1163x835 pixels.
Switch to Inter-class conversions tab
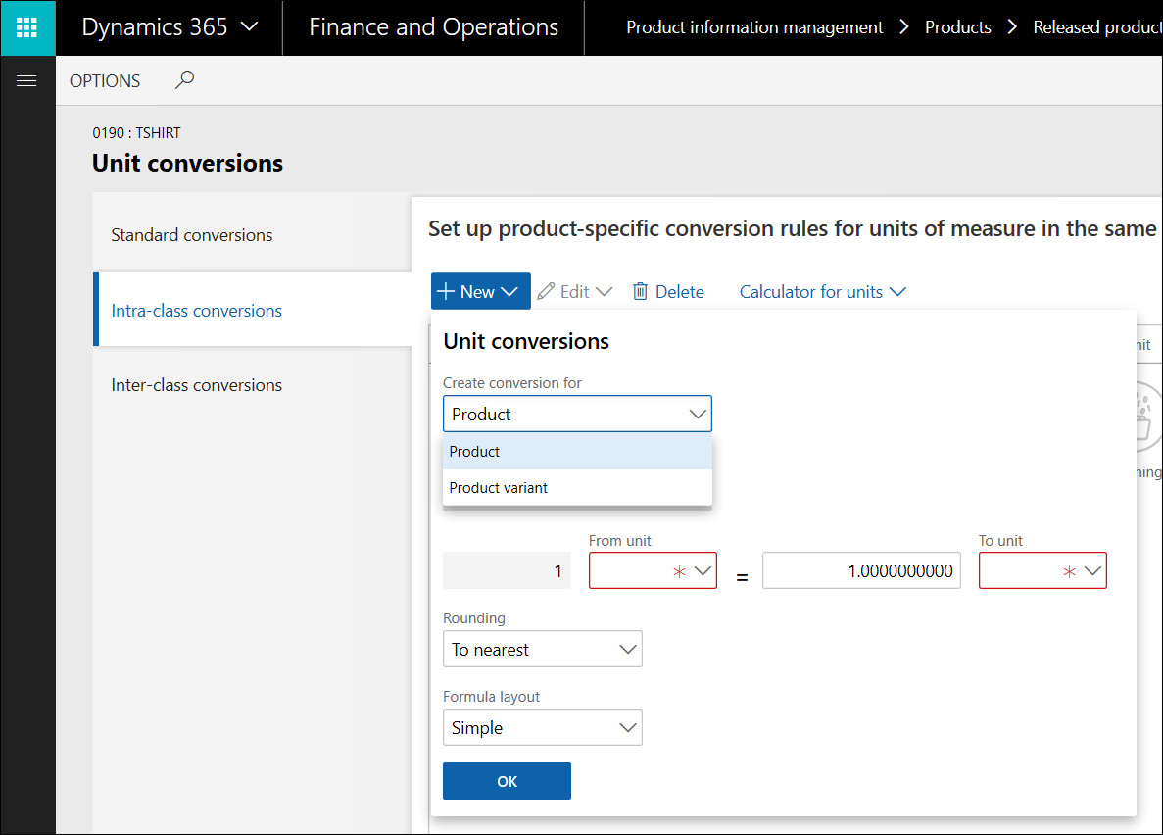[x=252, y=384]
